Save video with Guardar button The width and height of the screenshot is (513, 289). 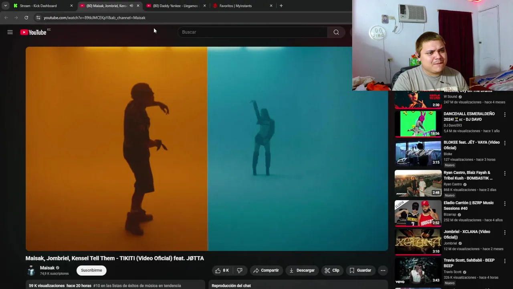[360, 271]
